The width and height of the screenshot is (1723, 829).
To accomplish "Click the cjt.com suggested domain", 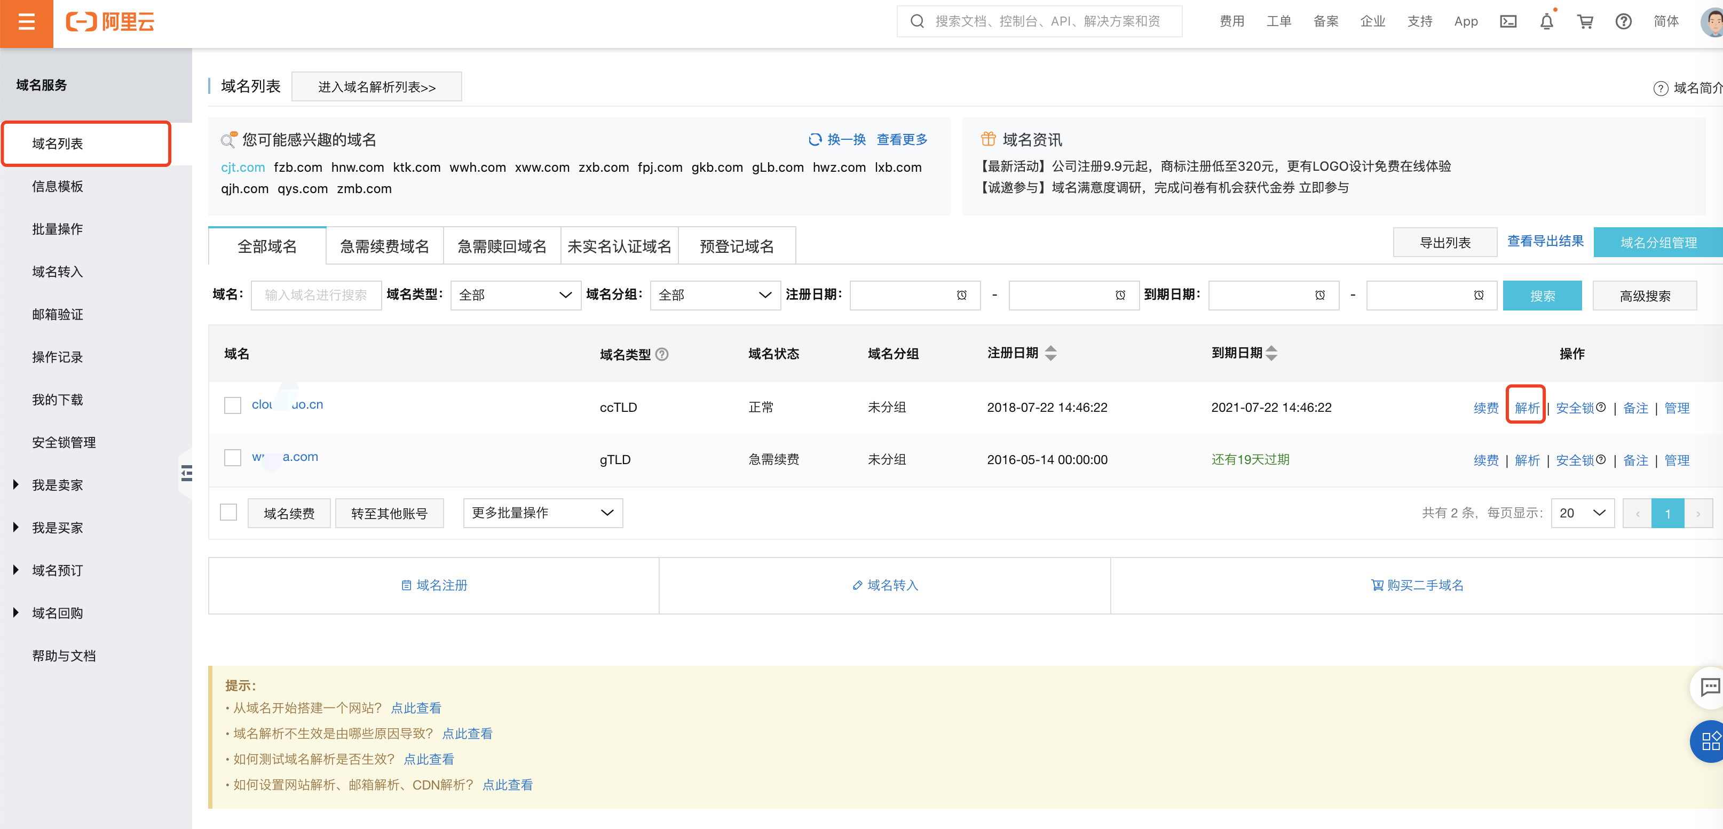I will (x=243, y=167).
